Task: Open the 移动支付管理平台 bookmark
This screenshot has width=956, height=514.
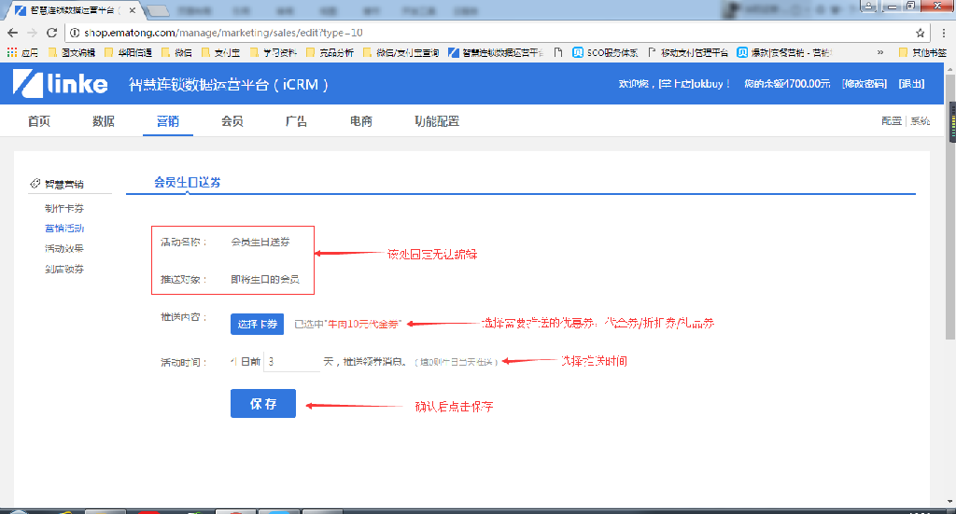Action: 688,53
